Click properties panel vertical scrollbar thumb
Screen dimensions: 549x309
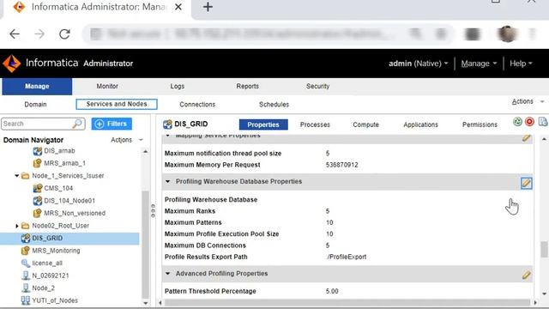[544, 249]
